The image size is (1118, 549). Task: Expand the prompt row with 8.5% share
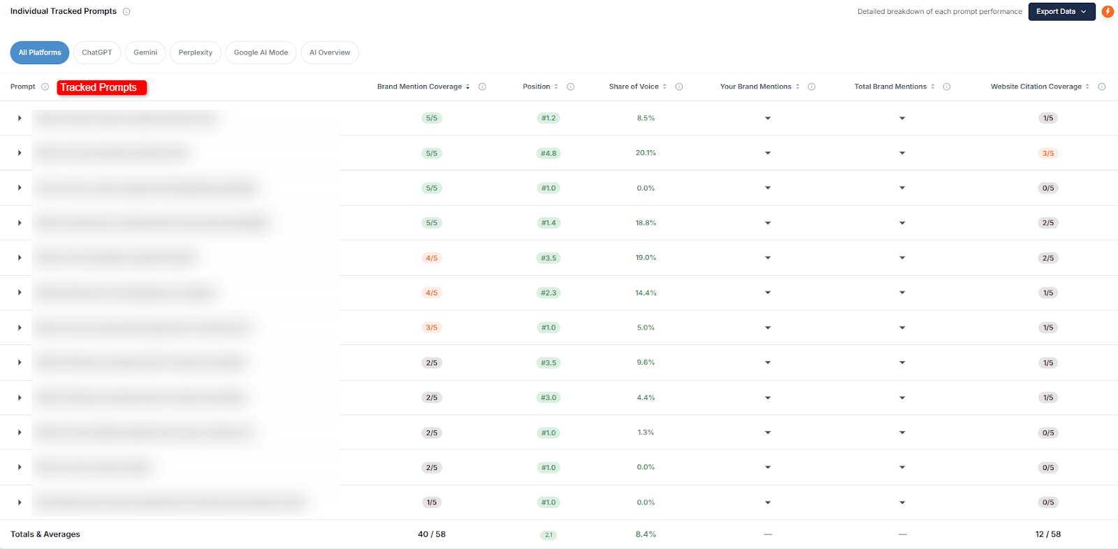pos(20,118)
